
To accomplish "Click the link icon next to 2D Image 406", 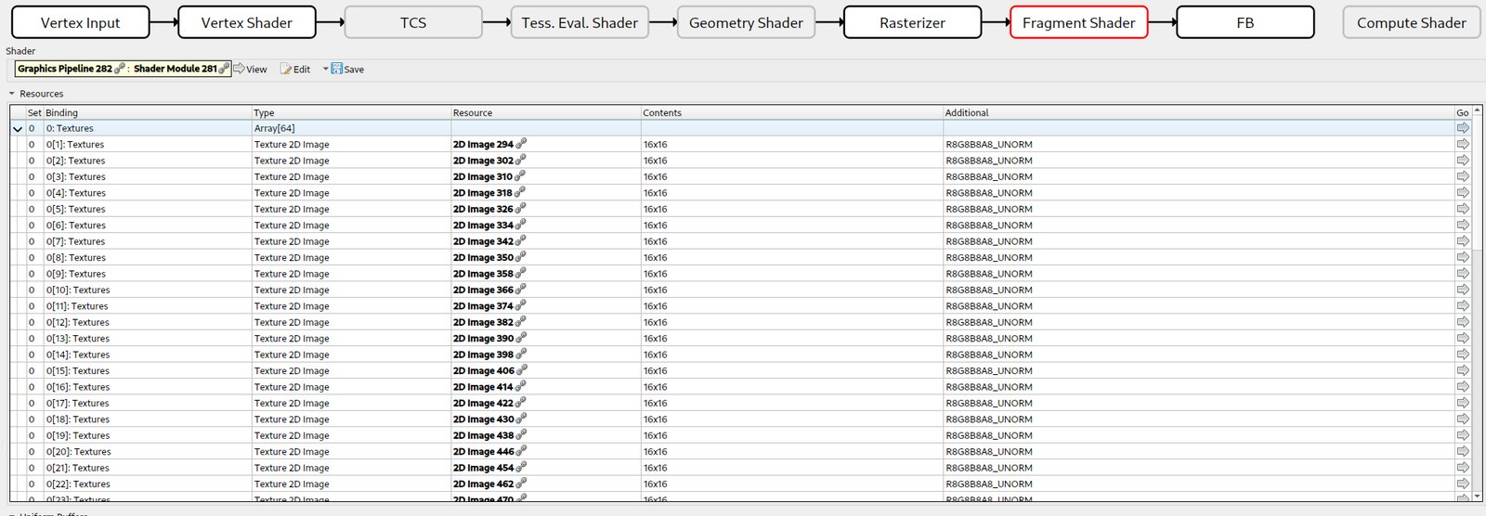I will pyautogui.click(x=522, y=369).
